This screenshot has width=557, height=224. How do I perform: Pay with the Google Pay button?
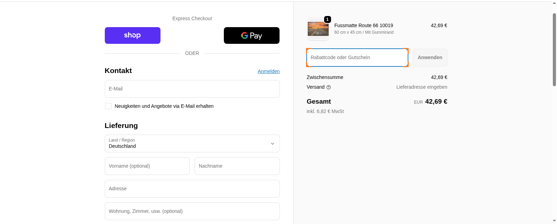(x=251, y=35)
